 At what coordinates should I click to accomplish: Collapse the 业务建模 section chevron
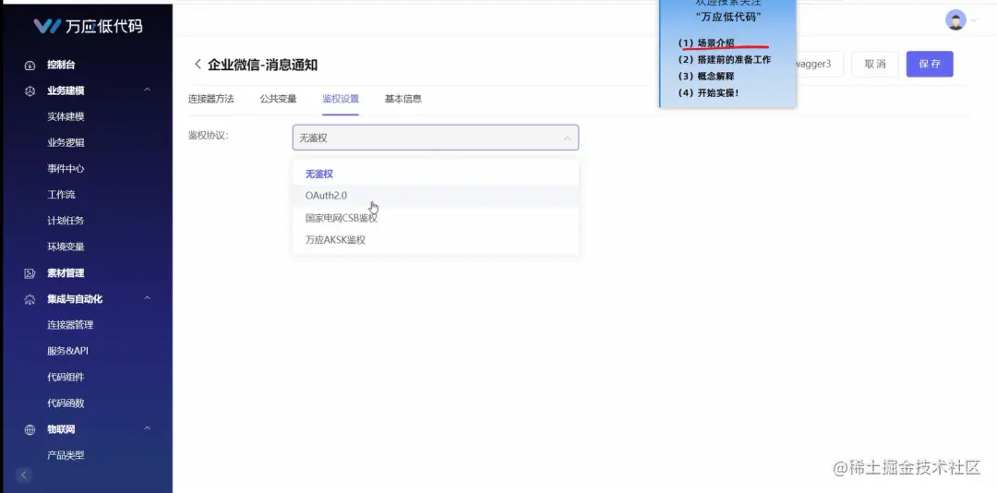tap(147, 90)
